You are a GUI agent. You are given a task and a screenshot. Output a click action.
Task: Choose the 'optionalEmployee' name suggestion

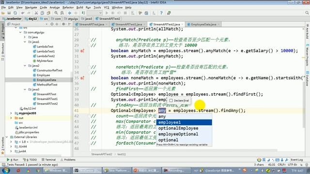point(184,128)
